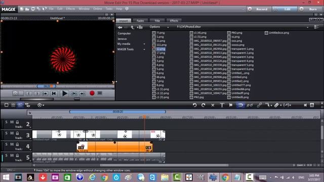Screen dimensions: 324x182
Task: Open a project via folder icon
Action: tap(27, 9)
